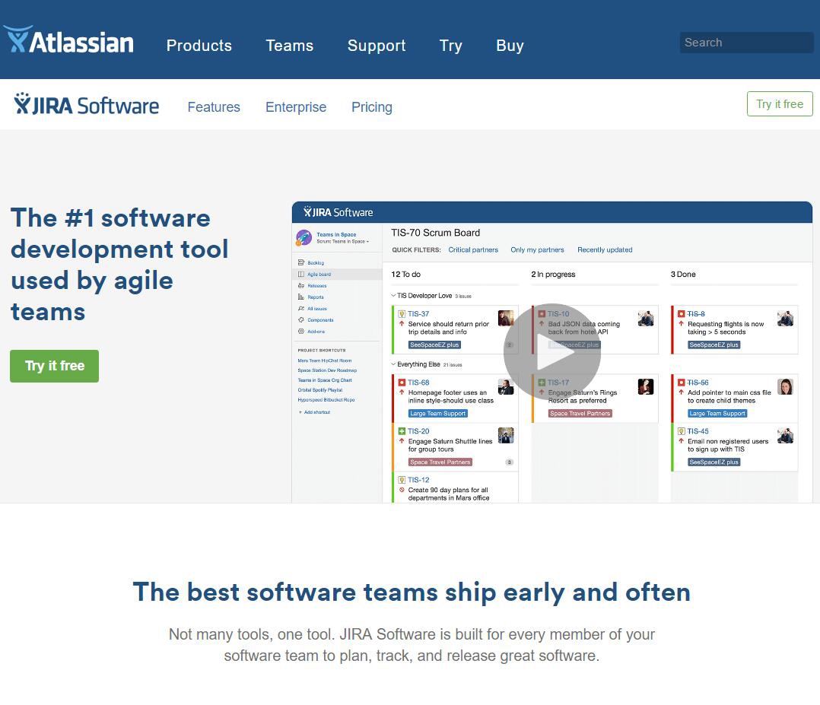Collapse the Everything Else swimlane
This screenshot has width=820, height=705.
(393, 364)
